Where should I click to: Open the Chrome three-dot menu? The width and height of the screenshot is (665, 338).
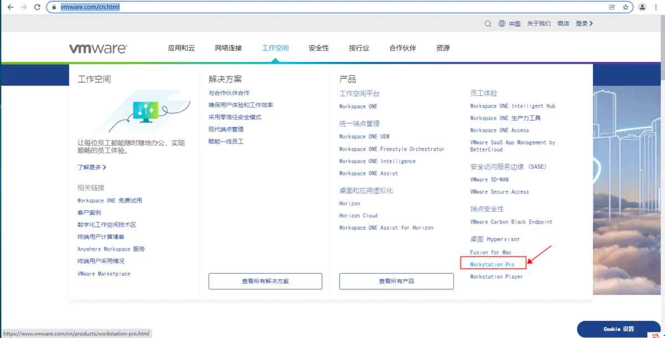pyautogui.click(x=657, y=7)
